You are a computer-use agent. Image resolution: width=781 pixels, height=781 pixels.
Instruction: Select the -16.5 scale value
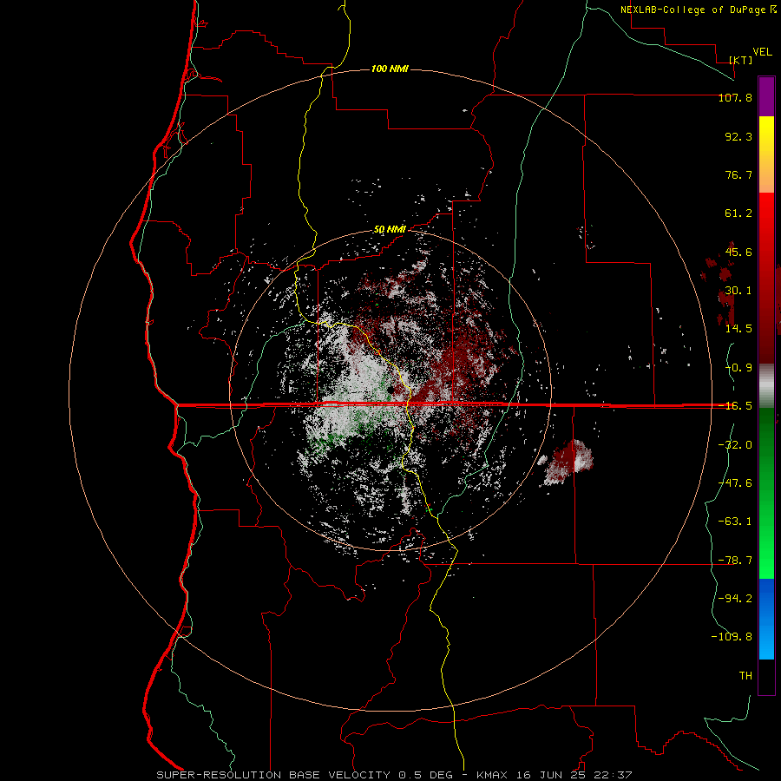tap(735, 406)
